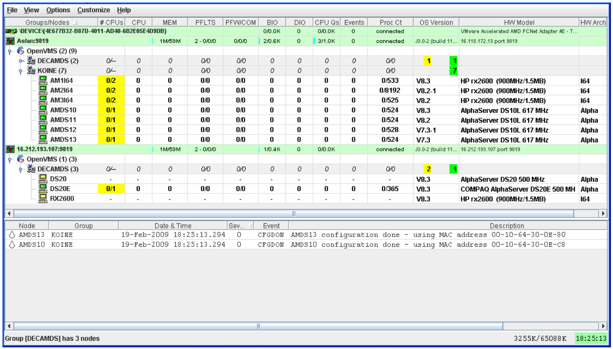Sort by the Groups/Nodes column header
The image size is (613, 349).
pos(51,22)
